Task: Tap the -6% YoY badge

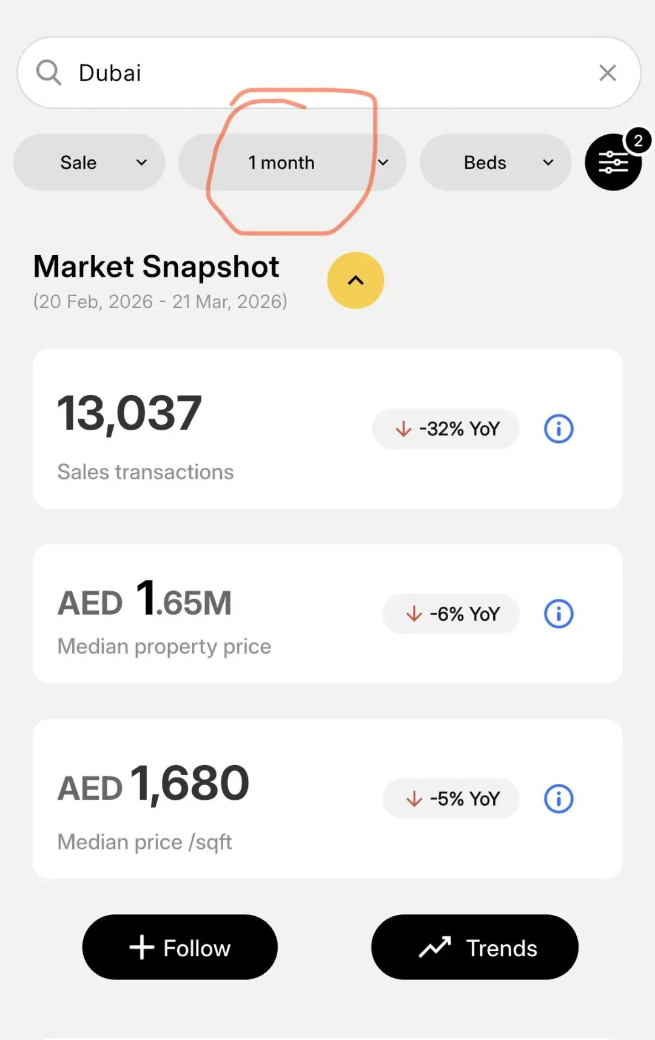Action: [451, 613]
